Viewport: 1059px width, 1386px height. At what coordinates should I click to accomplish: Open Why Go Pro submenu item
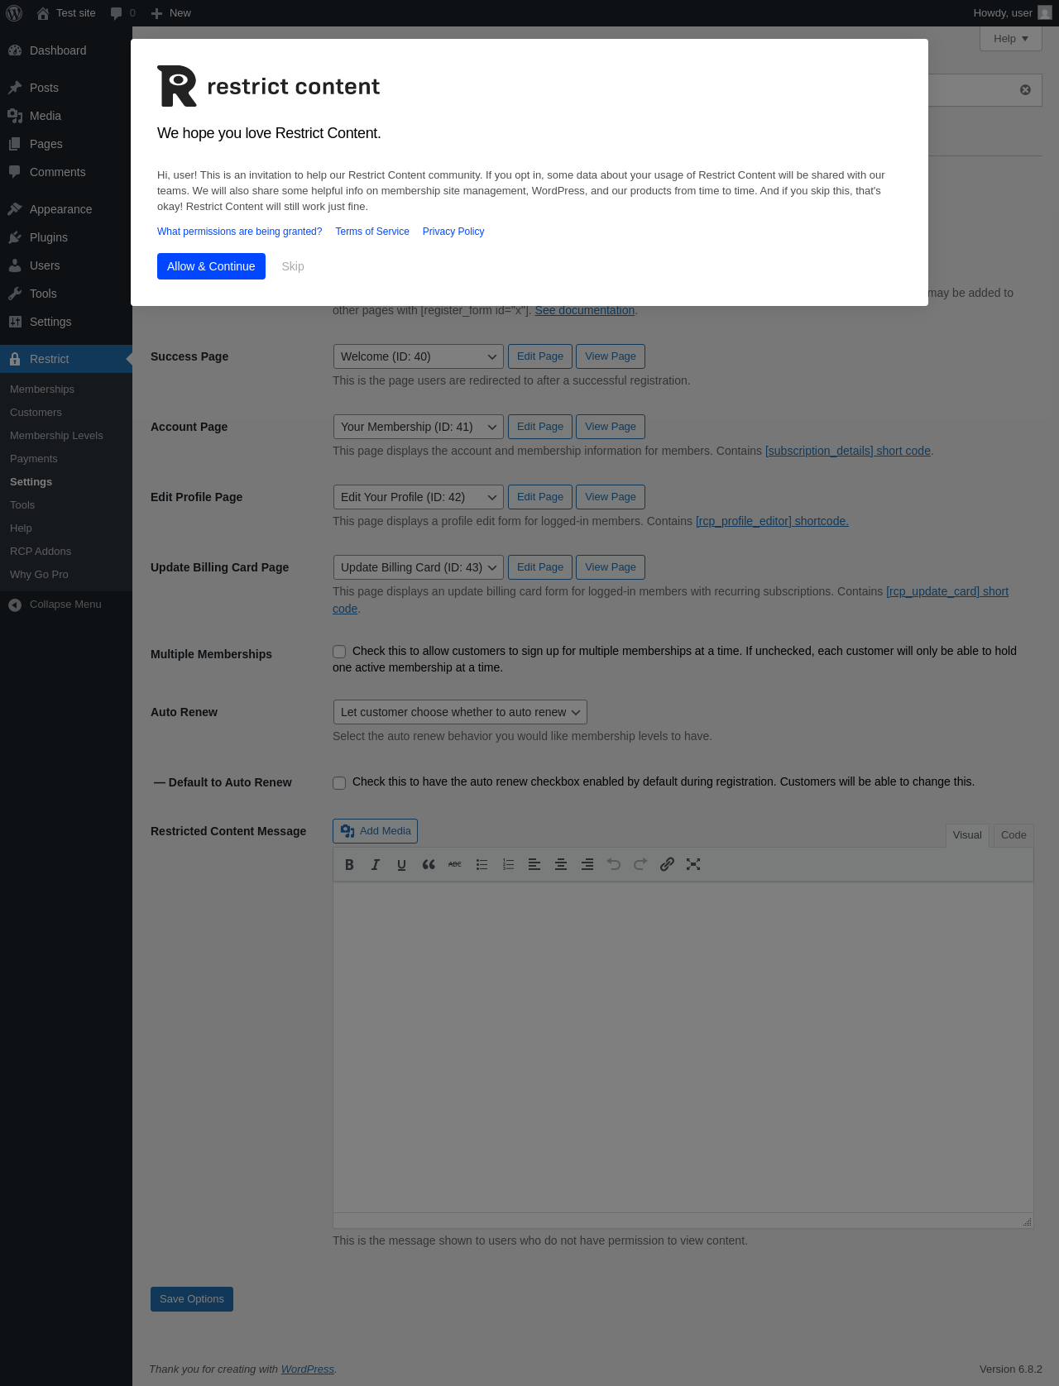39,575
